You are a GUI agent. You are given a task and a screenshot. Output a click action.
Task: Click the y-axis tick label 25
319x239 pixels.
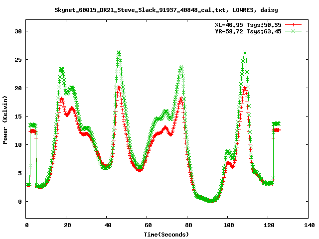pos(18,60)
